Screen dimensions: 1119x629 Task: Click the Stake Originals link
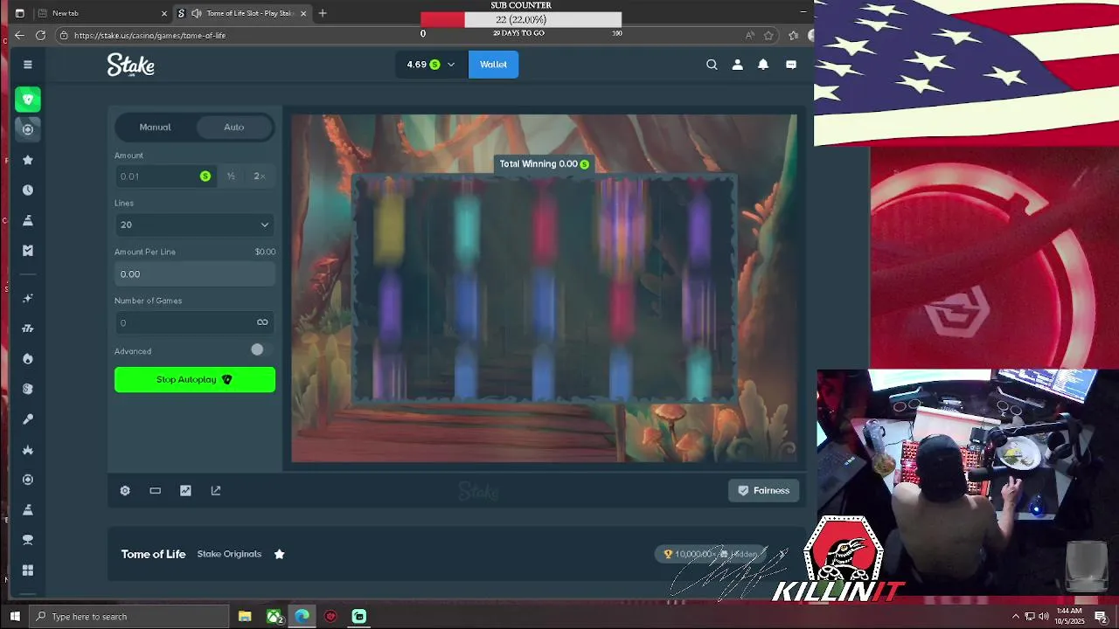(229, 554)
